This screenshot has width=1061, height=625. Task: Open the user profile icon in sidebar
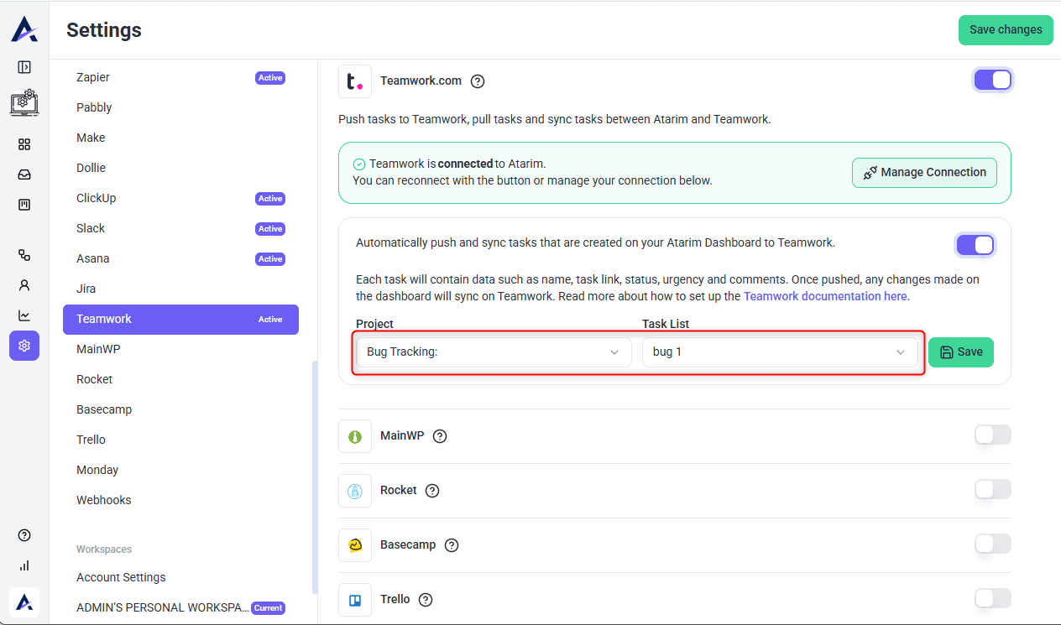pyautogui.click(x=24, y=285)
